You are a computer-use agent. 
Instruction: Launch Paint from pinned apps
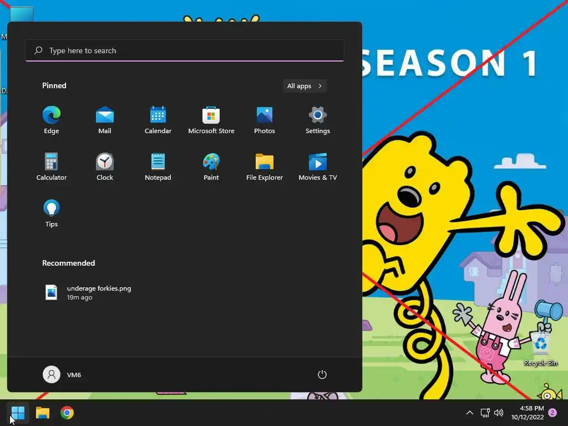point(211,167)
